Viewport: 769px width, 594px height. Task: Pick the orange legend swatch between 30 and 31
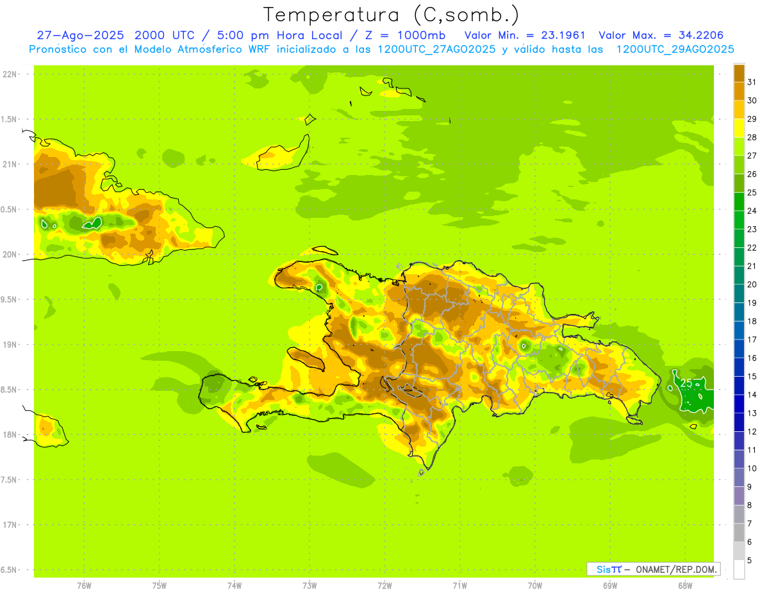coord(739,92)
